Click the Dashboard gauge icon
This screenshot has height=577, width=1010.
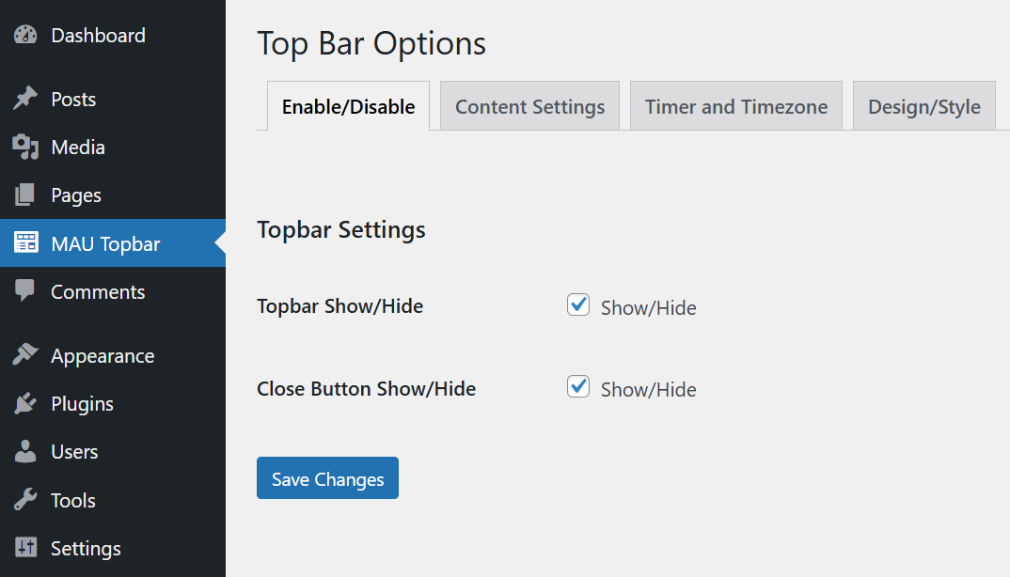click(x=25, y=35)
